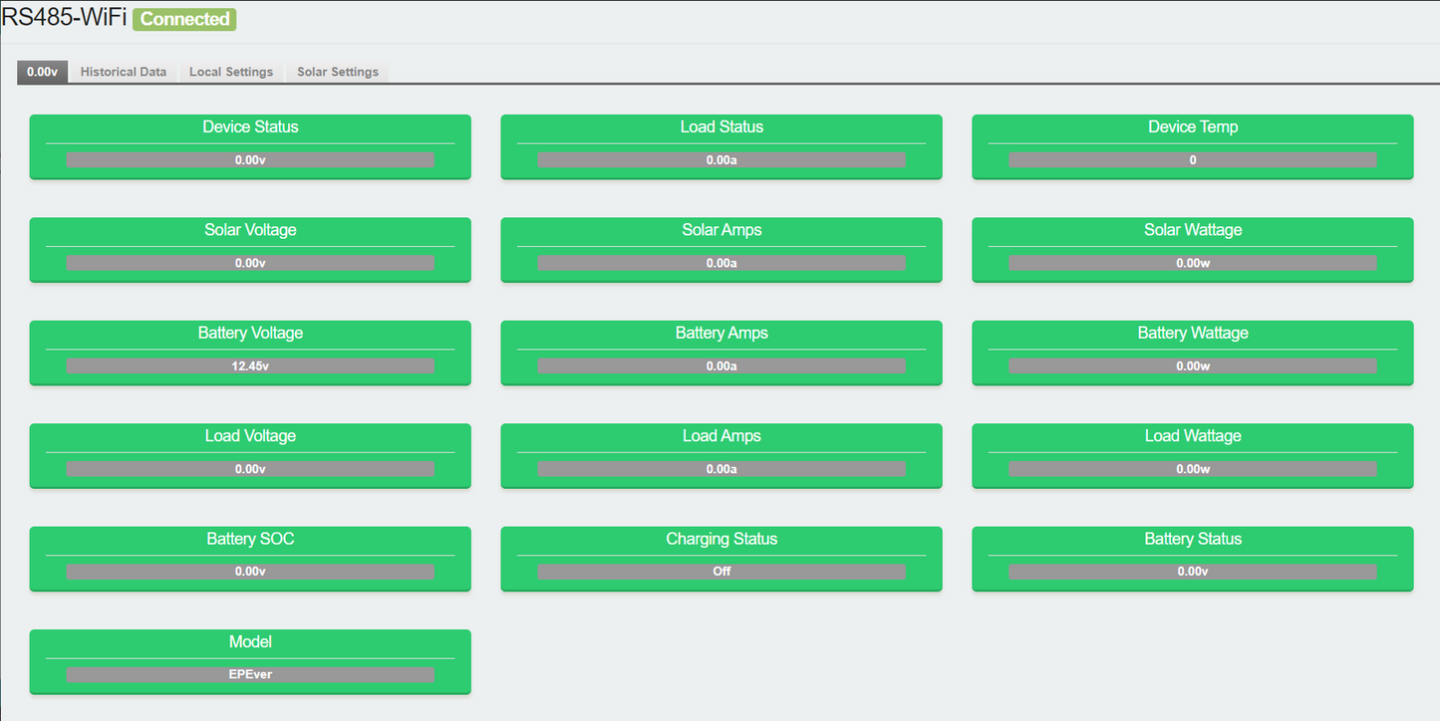This screenshot has height=721, width=1440.
Task: Click the Device Temp value bar
Action: point(1192,159)
